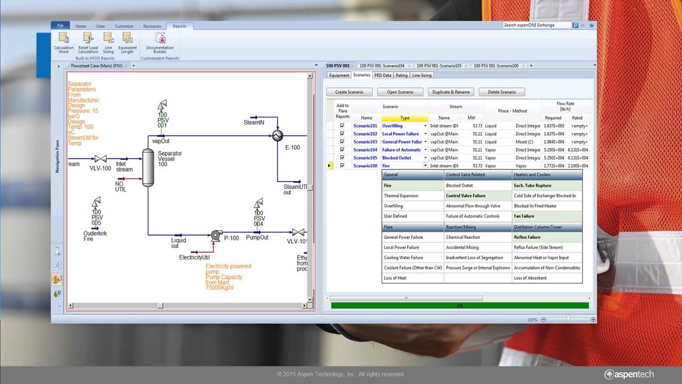Open the help question mark icon

[x=591, y=25]
